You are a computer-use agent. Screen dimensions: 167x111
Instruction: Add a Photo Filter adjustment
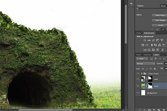[155, 45]
